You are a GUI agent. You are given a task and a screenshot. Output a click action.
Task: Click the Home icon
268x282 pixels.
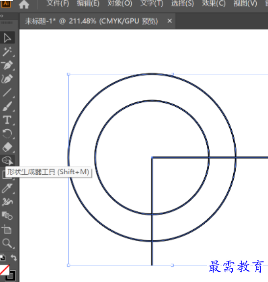[24, 4]
